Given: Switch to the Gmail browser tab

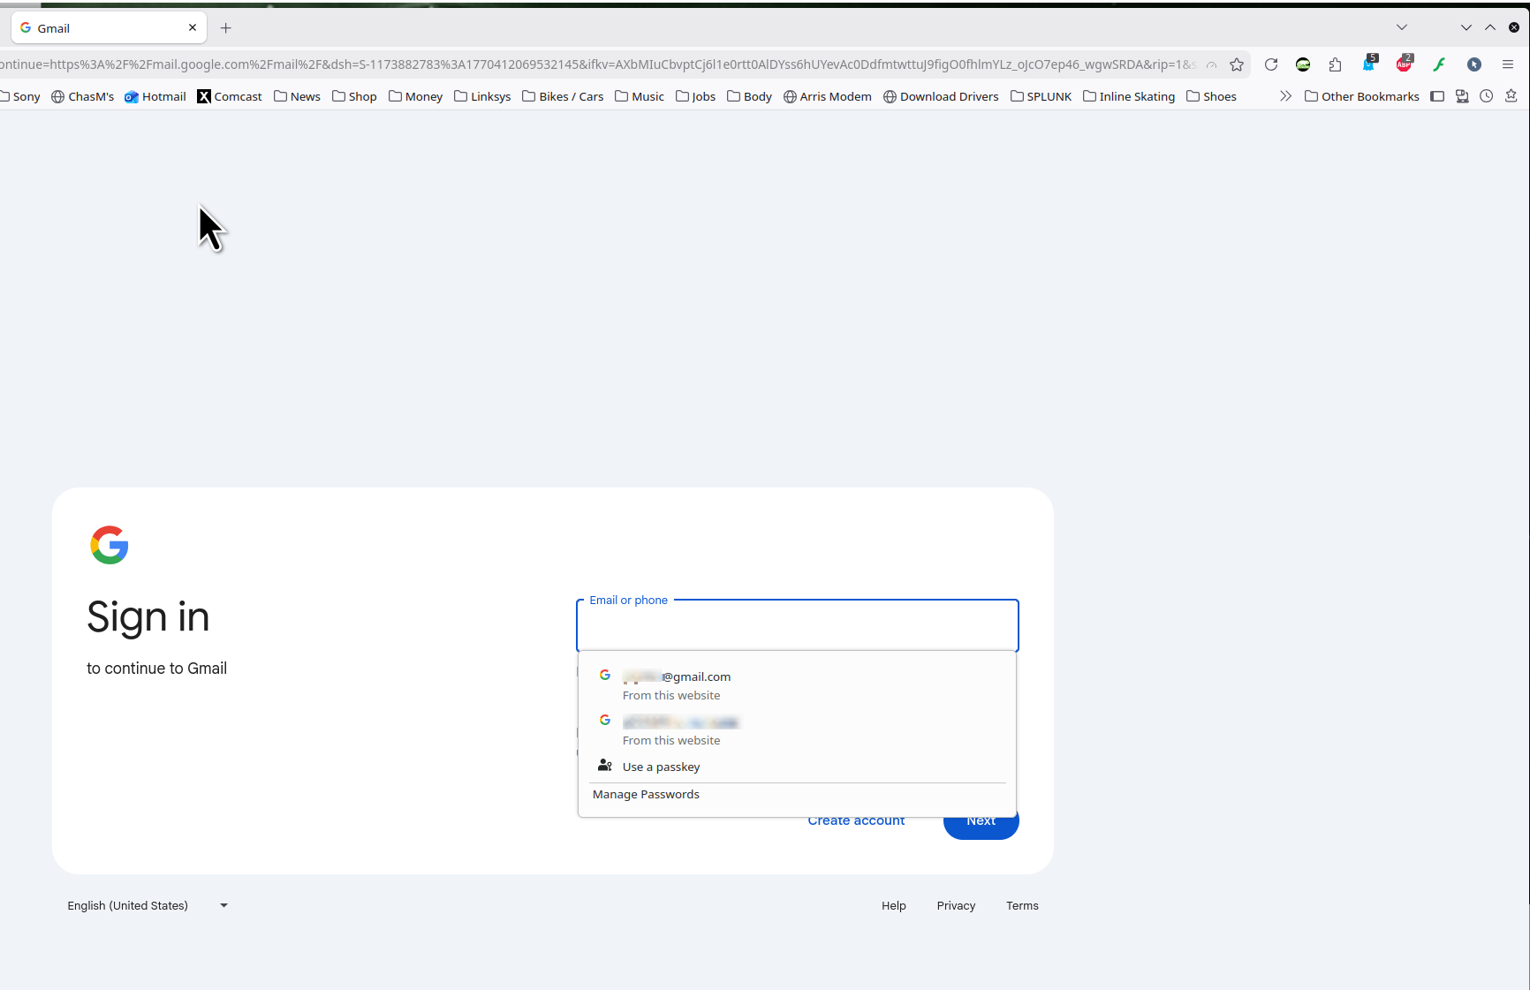Looking at the screenshot, I should tap(109, 28).
